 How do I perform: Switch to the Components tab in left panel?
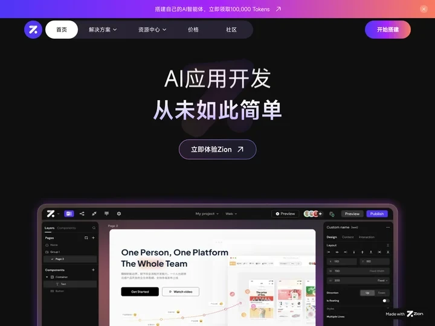pyautogui.click(x=66, y=228)
